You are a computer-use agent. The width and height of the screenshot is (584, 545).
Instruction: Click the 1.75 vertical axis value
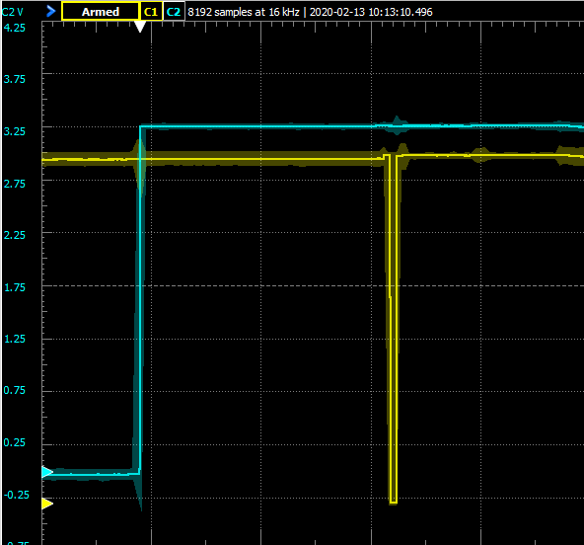point(14,287)
